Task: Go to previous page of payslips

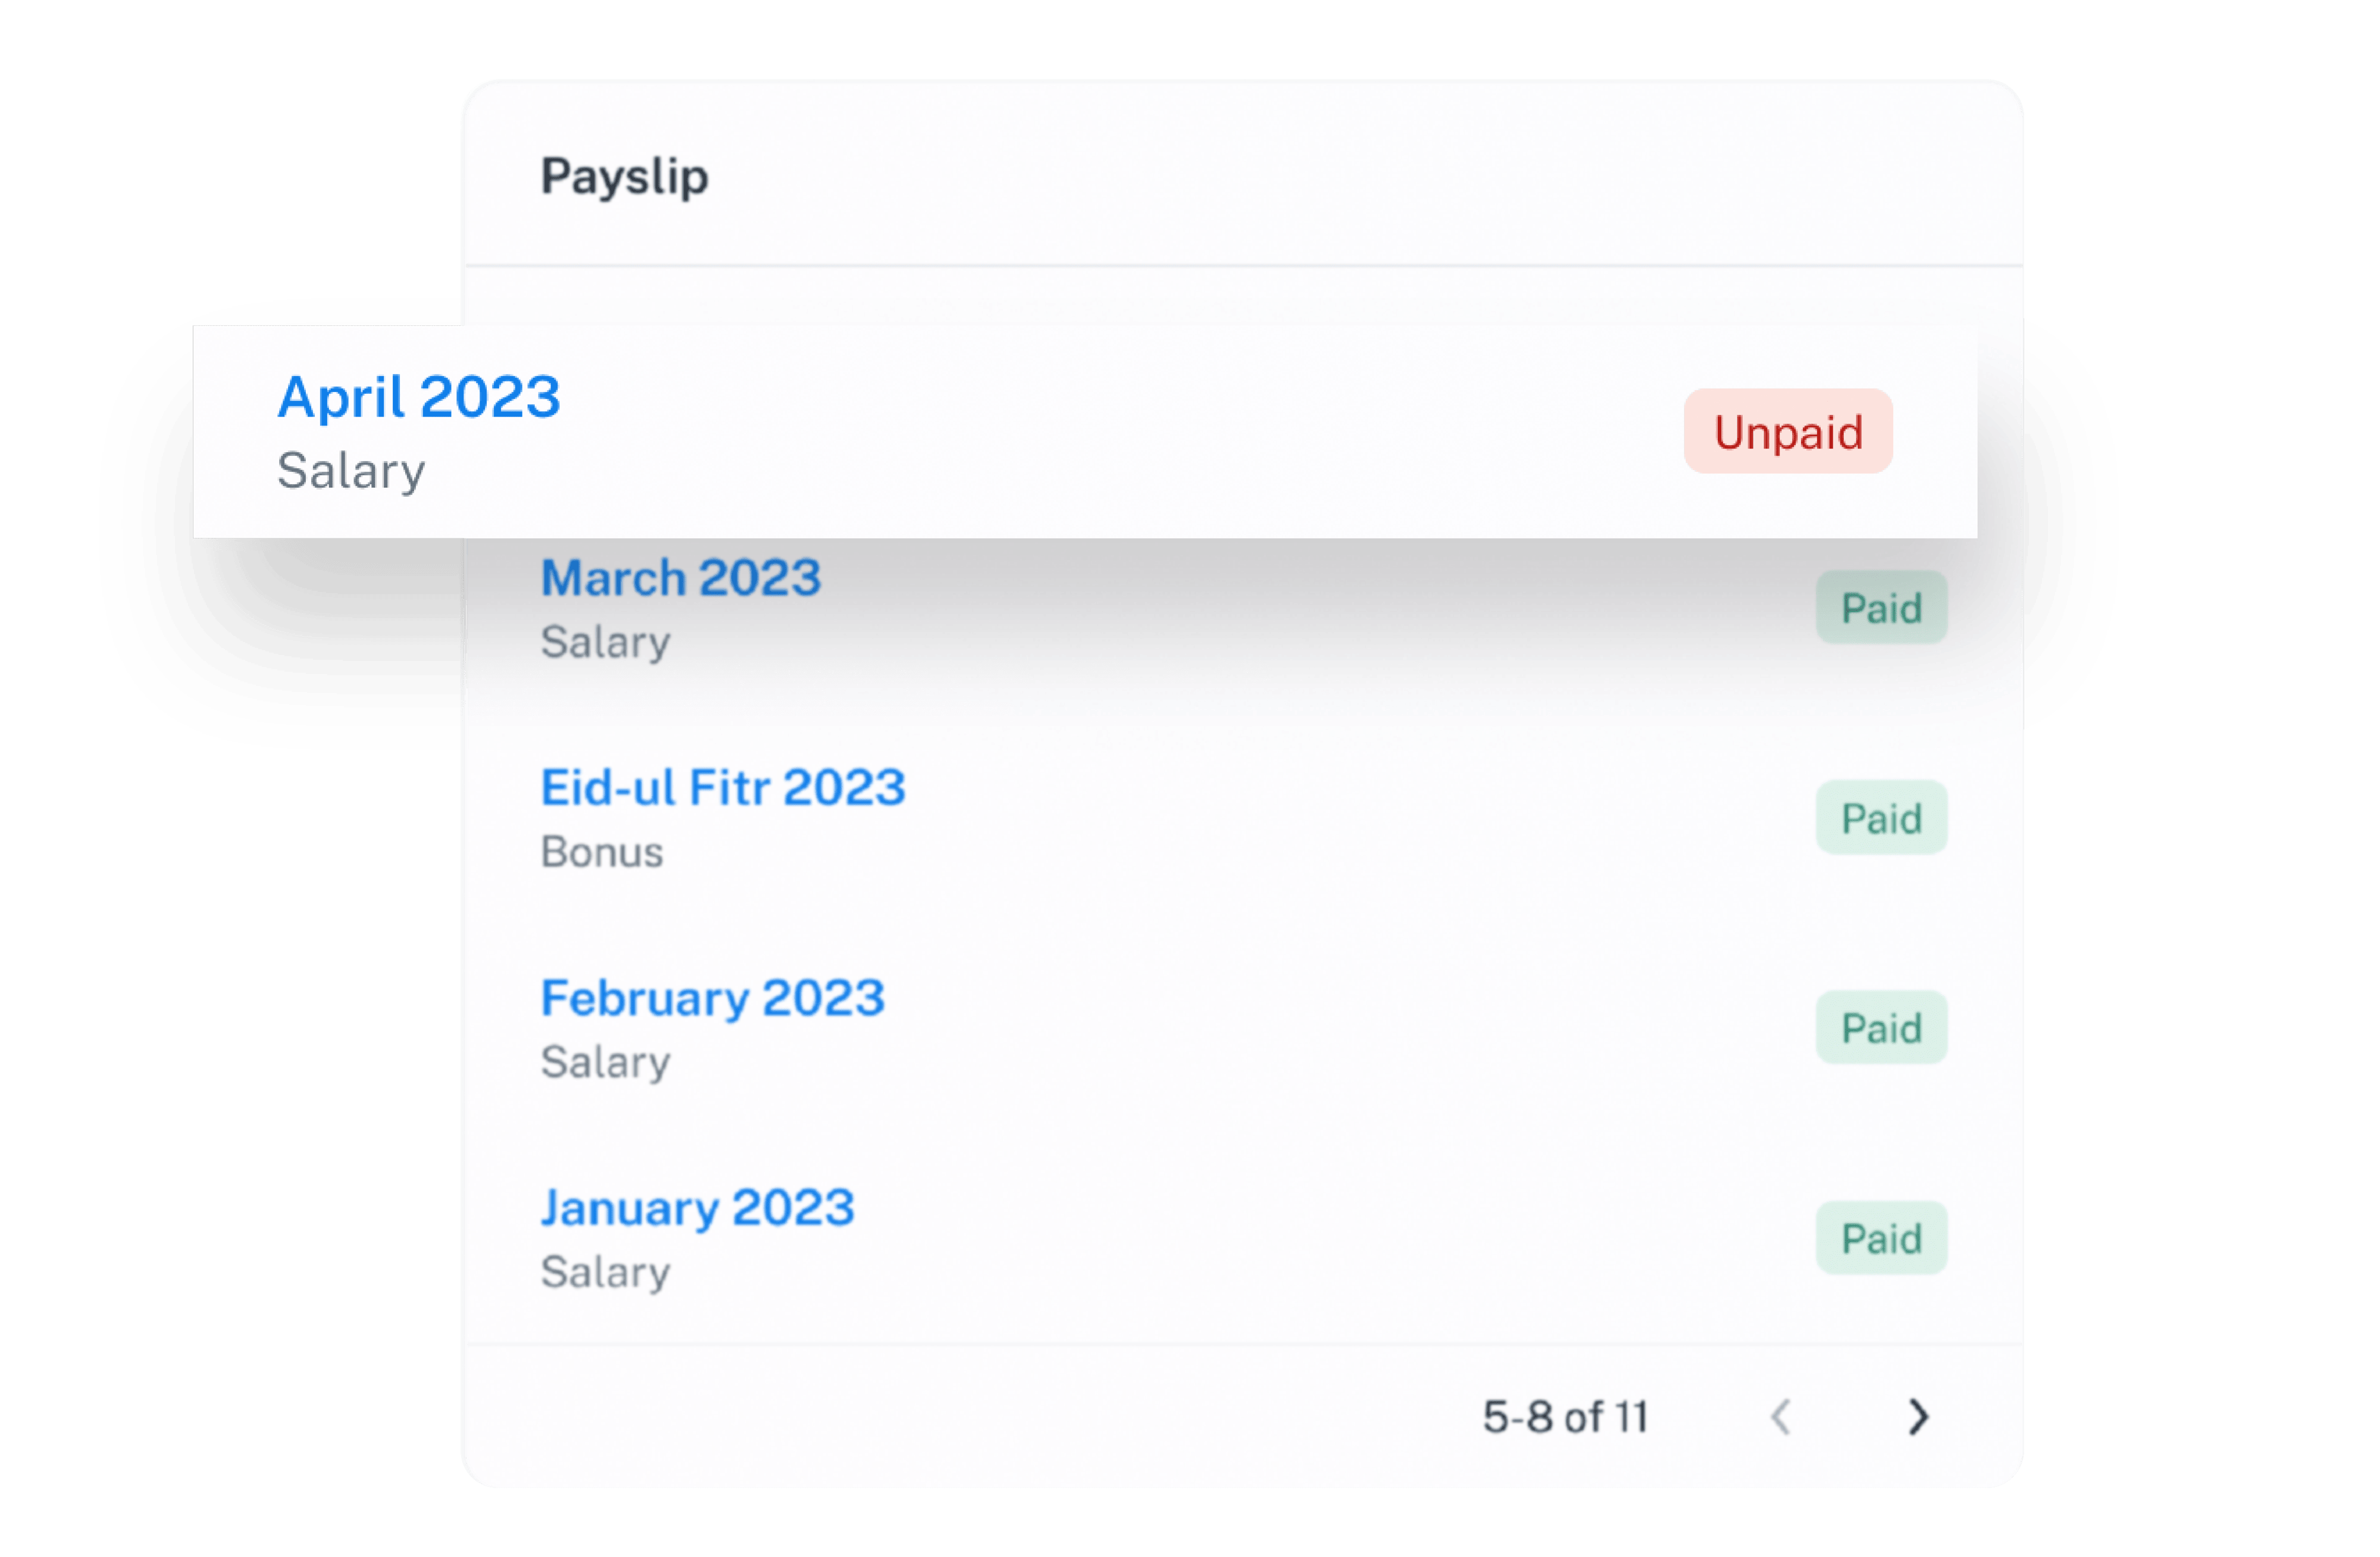Action: pos(1780,1416)
